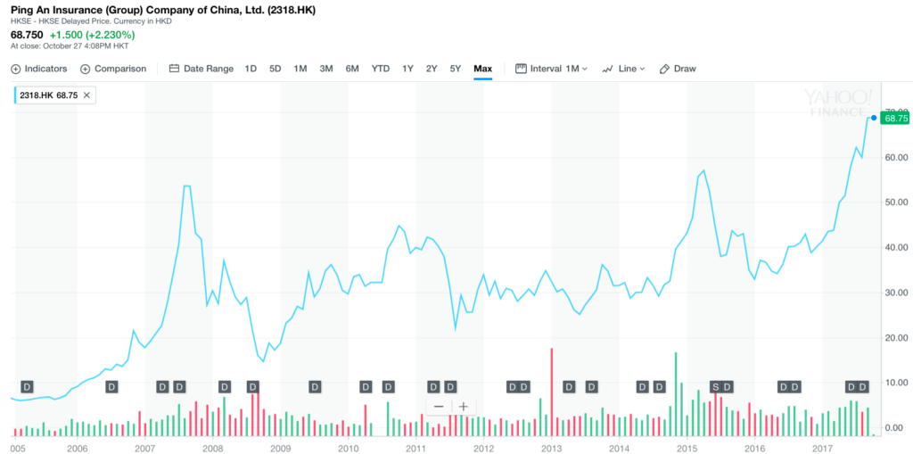Click the Date Range calendar icon
The image size is (913, 454).
(x=174, y=69)
